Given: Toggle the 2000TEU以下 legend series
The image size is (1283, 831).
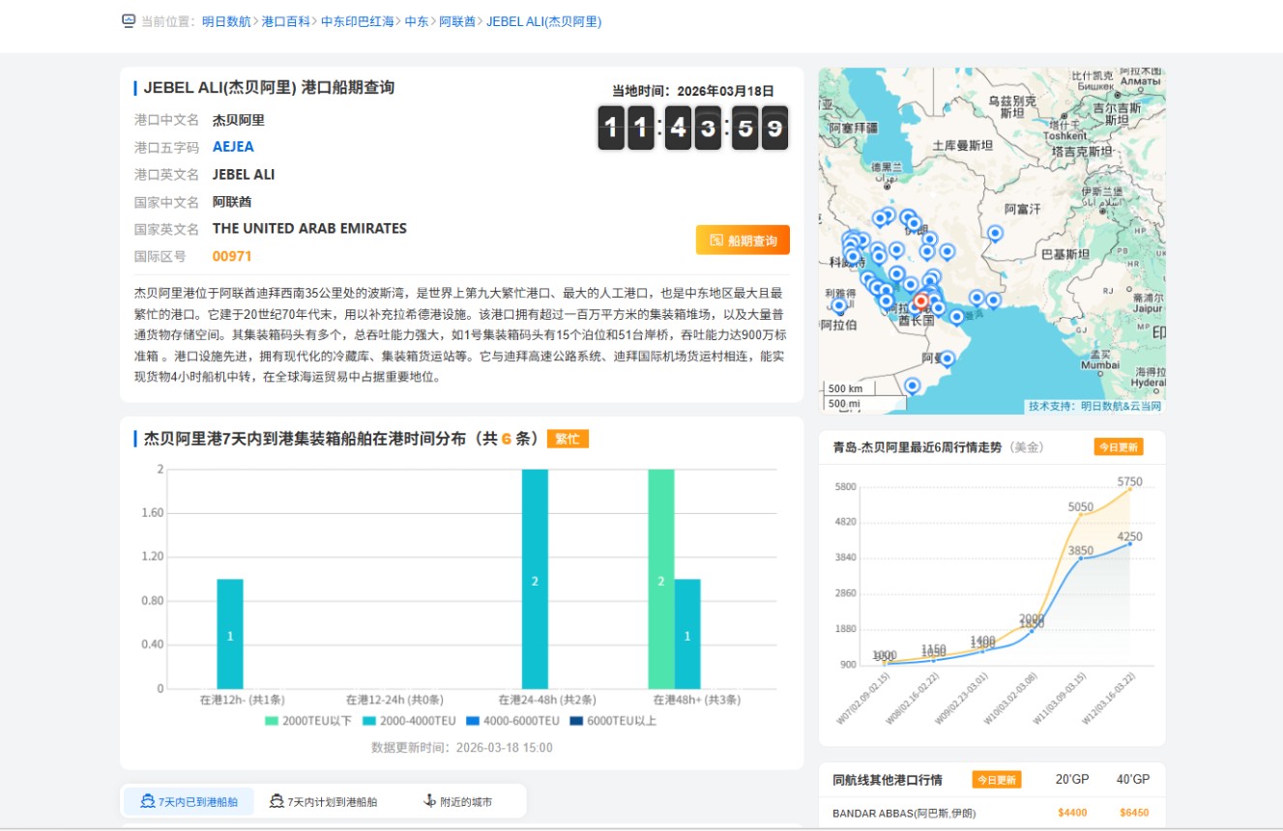Looking at the screenshot, I should (x=307, y=721).
